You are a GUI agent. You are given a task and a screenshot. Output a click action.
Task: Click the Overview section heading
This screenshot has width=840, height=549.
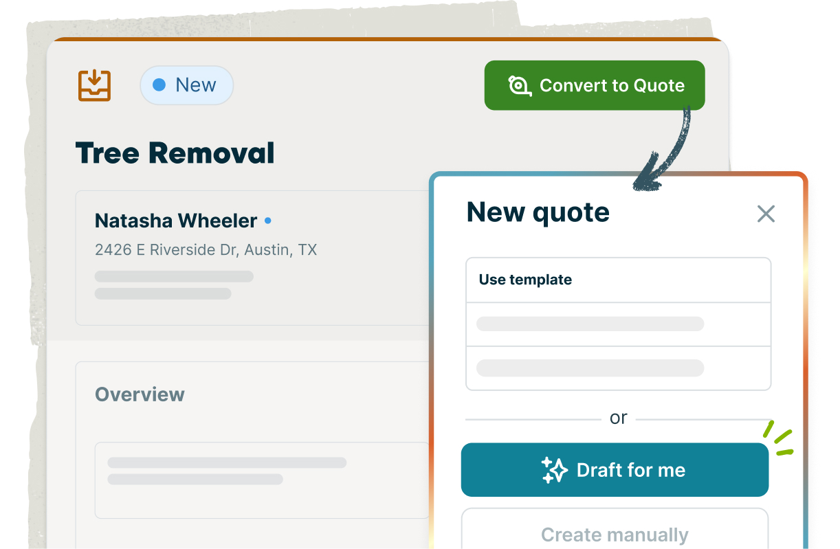pyautogui.click(x=140, y=394)
